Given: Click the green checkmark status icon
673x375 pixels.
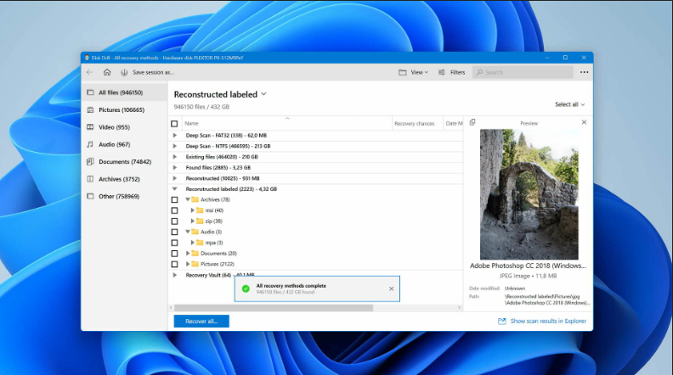Looking at the screenshot, I should [246, 288].
